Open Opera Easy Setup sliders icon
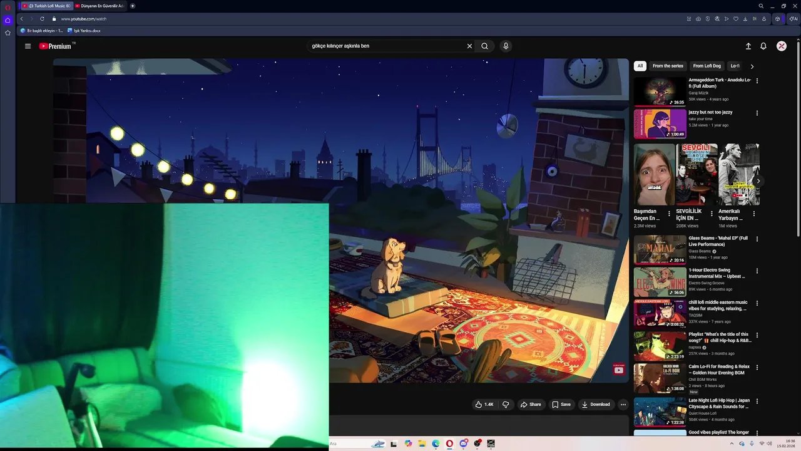This screenshot has width=801, height=451. [755, 19]
